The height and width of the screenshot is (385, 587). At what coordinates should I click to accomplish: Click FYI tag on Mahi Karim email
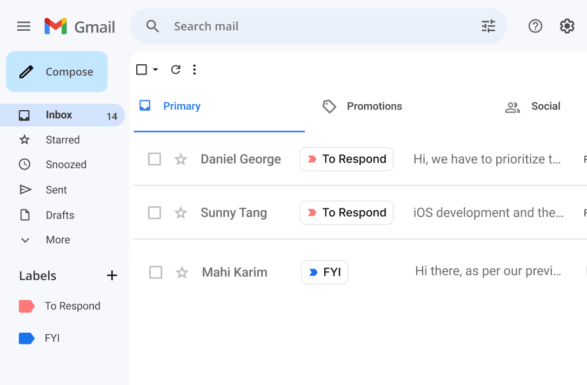pos(324,272)
